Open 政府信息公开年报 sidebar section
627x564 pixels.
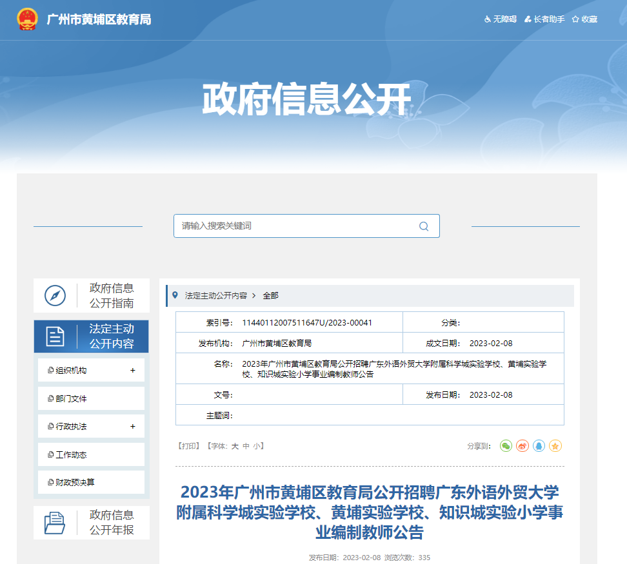pyautogui.click(x=92, y=523)
